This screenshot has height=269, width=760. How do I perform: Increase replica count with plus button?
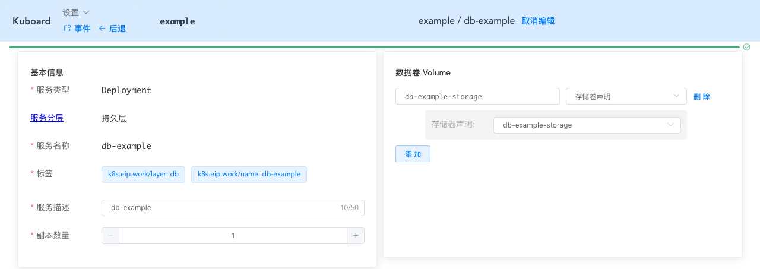tap(356, 236)
